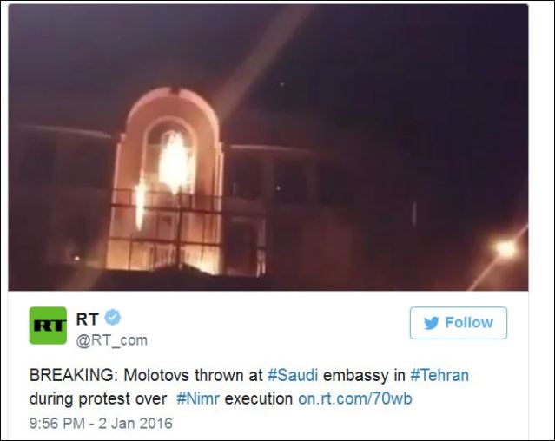Click the street light in the photo
Viewport: 555px width, 441px height.
click(505, 248)
